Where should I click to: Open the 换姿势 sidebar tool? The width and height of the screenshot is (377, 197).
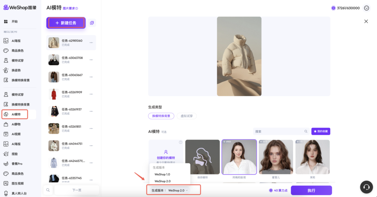pos(17,70)
